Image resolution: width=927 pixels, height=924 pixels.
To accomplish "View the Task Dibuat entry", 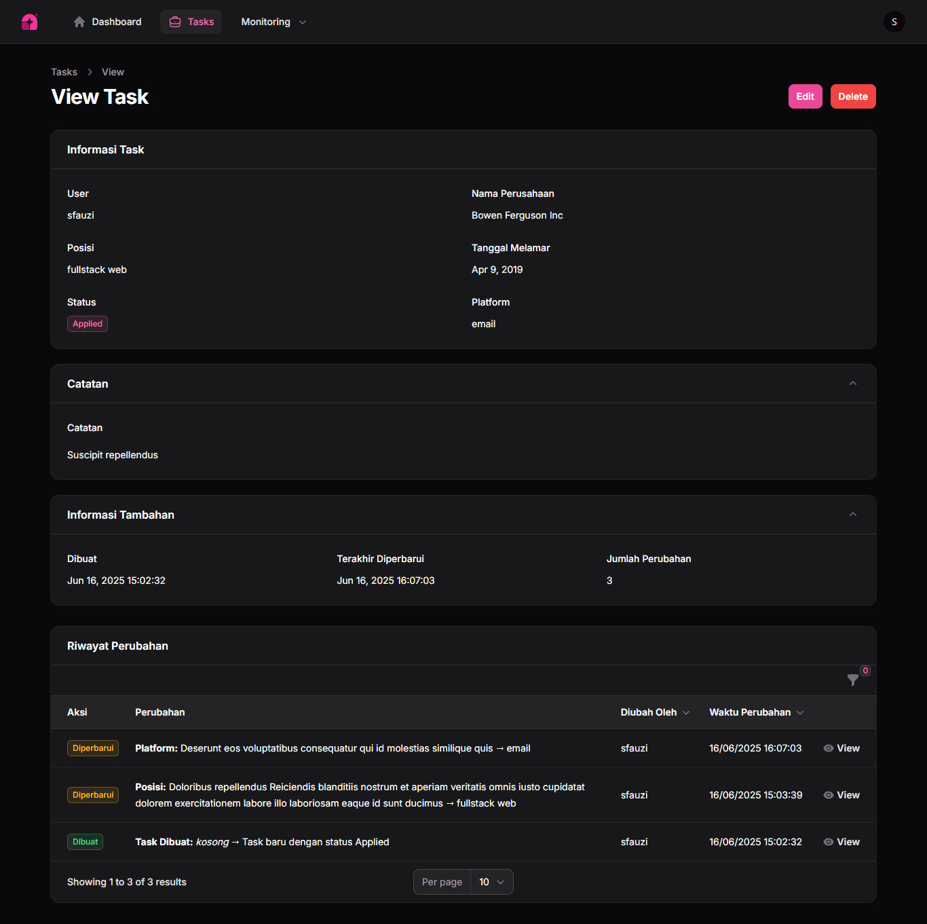I will pos(841,842).
